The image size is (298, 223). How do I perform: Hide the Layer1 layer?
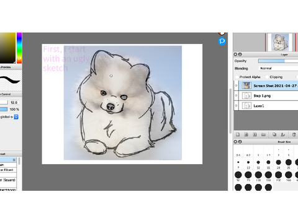click(236, 106)
